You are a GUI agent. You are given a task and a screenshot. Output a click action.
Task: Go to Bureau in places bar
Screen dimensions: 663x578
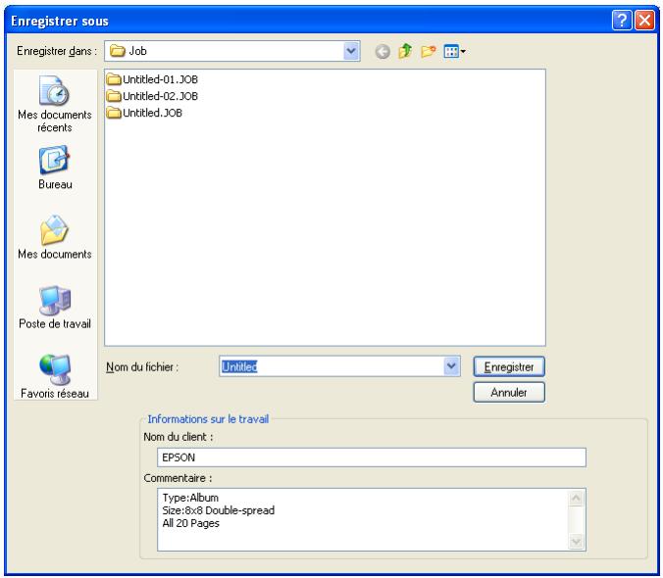[x=55, y=168]
